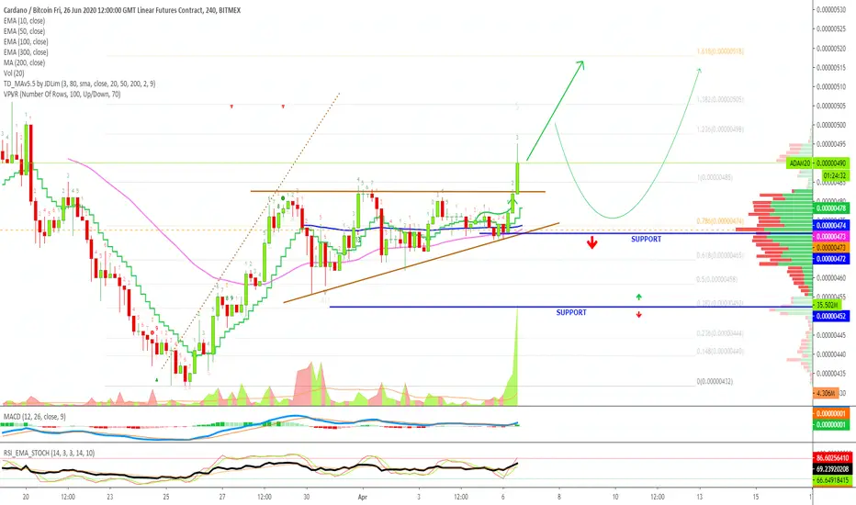Image resolution: width=856 pixels, height=505 pixels.
Task: Select the 0.5(0.00000458) Fibonacci level label
Action: [x=716, y=279]
